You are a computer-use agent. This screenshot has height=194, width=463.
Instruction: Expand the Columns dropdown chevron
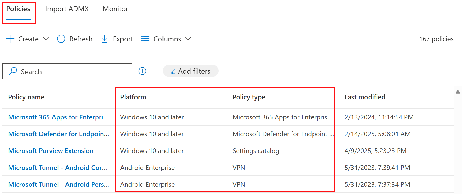click(x=188, y=39)
